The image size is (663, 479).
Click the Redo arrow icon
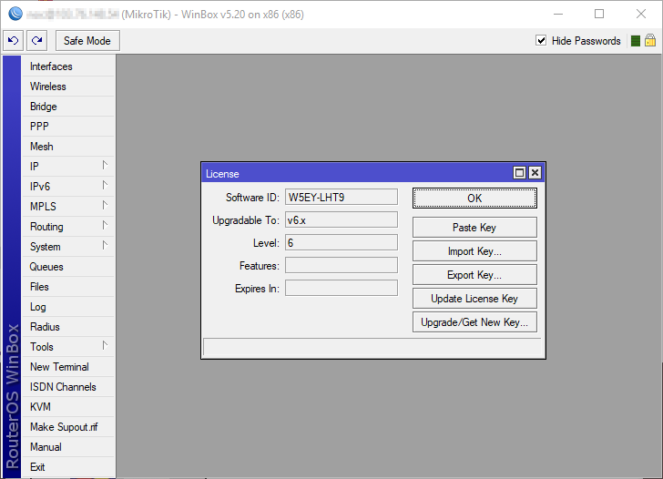click(x=36, y=41)
